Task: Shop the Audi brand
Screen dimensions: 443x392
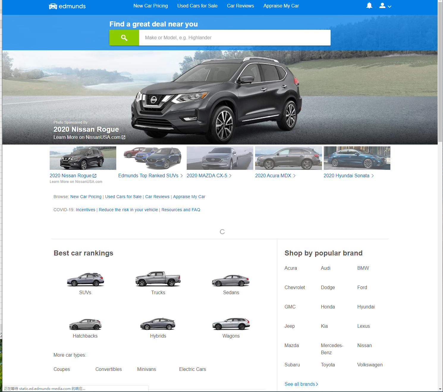Action: (326, 268)
